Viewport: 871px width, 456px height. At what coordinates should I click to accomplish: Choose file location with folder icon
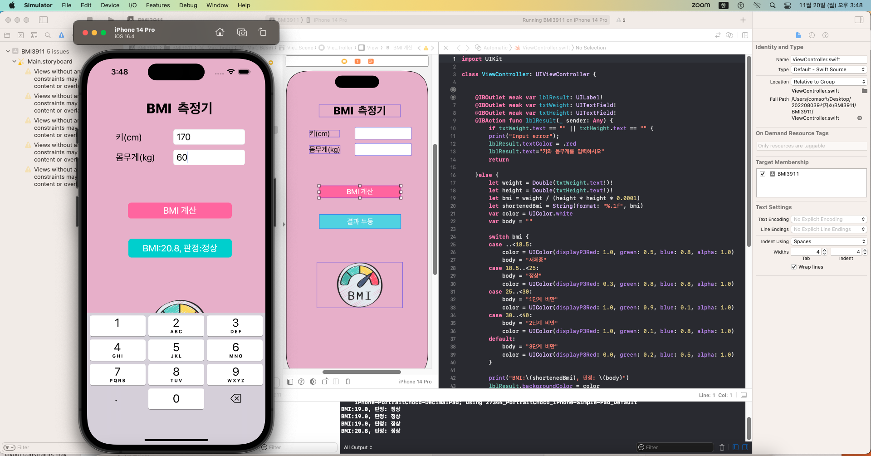click(x=865, y=91)
